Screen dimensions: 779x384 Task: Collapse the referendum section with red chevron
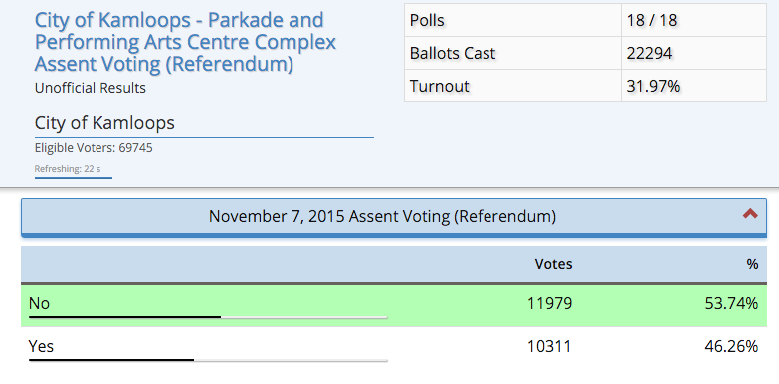pos(750,214)
